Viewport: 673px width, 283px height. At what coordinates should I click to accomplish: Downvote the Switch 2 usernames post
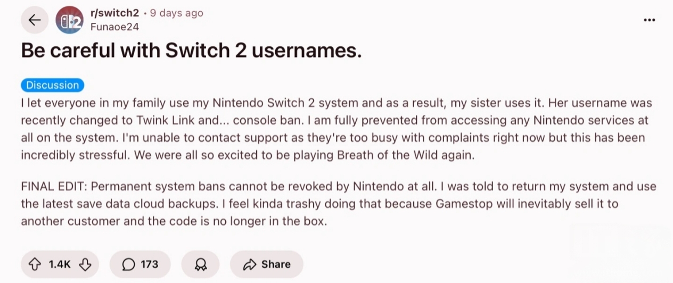click(85, 264)
